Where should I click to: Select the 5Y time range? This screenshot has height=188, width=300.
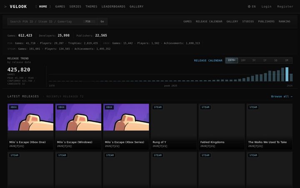pos(254,60)
